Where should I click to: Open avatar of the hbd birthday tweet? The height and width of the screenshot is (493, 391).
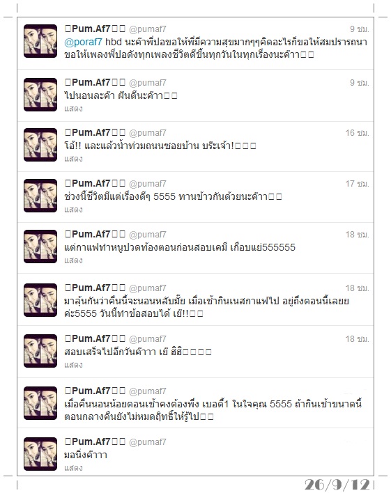40,41
